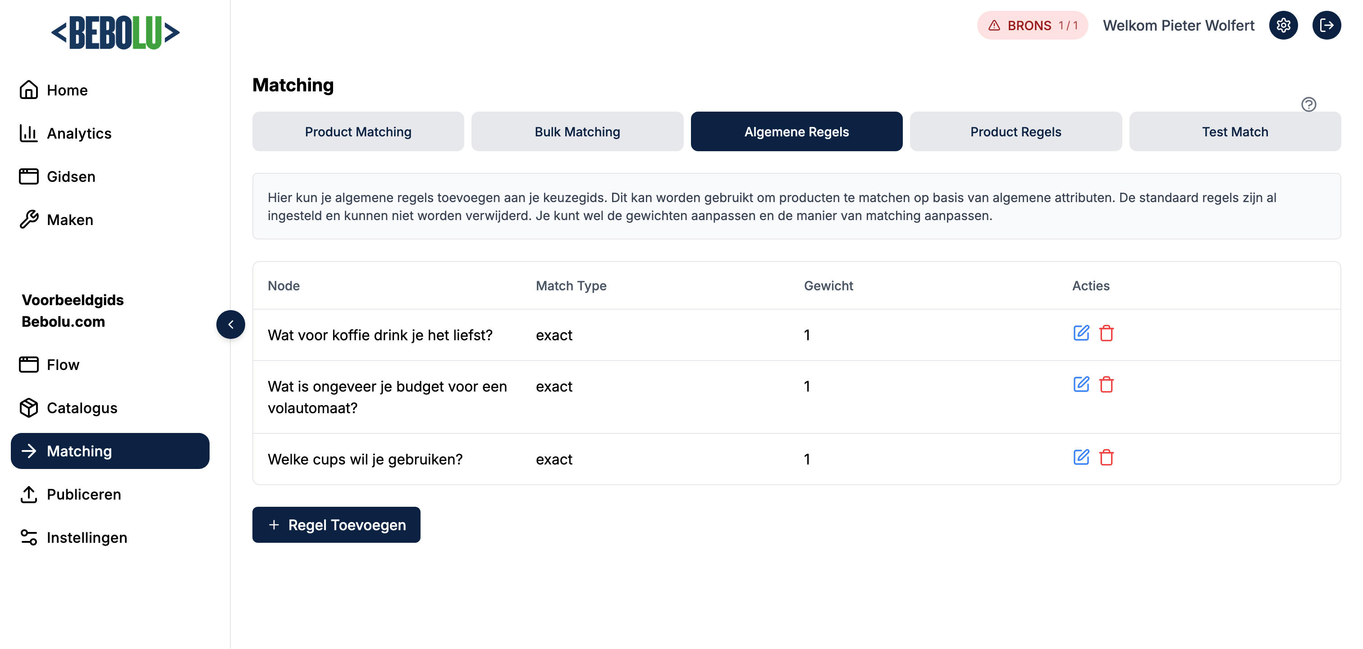1363x649 pixels.
Task: Click the Bebolu logo
Action: pos(115,33)
